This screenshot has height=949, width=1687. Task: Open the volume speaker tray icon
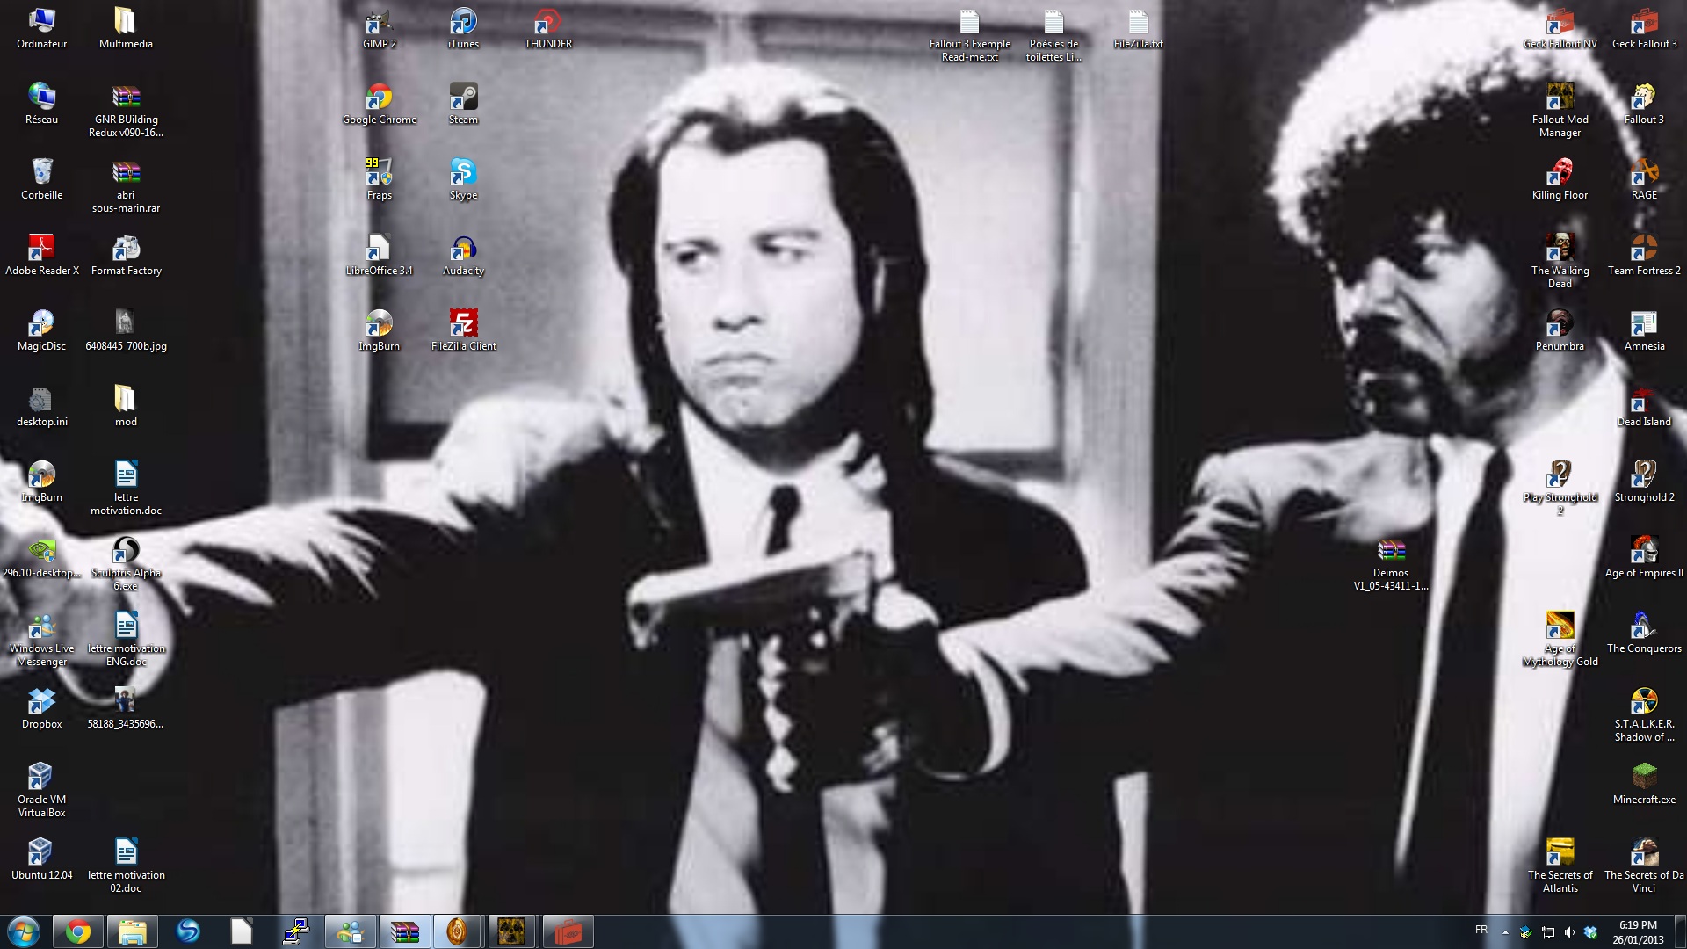[1569, 932]
